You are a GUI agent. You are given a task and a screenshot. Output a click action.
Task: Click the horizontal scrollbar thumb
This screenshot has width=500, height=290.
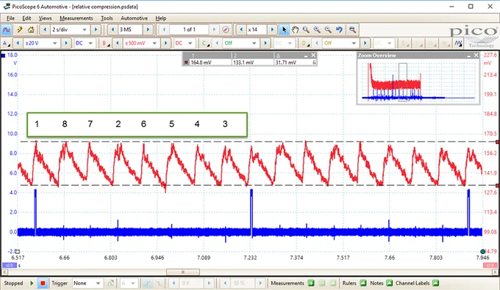point(183,272)
